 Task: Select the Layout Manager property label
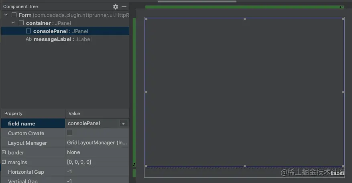coord(27,143)
